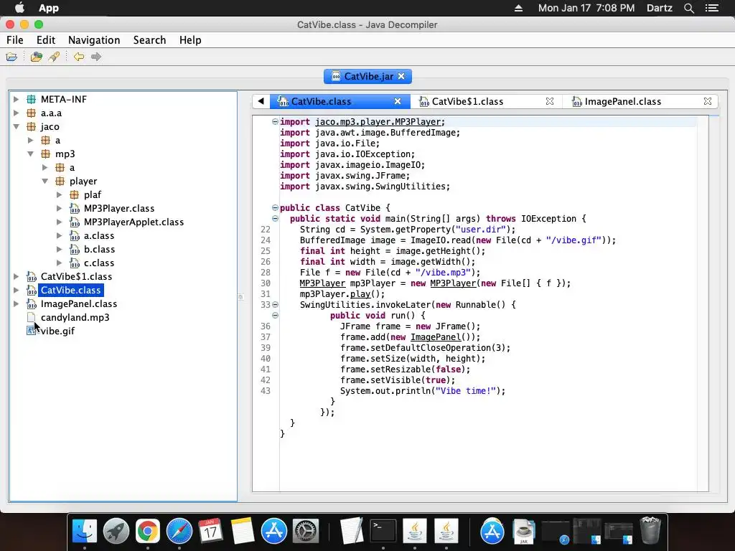The width and height of the screenshot is (735, 551).
Task: Click the a.a.a package icon
Action: (31, 113)
